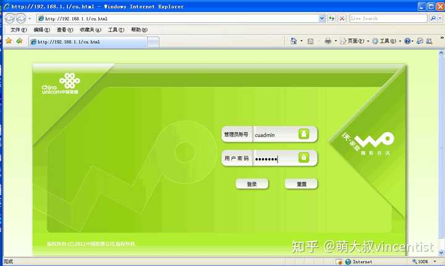The width and height of the screenshot is (445, 266).
Task: Click the WO brand logo on the right
Action: 368,144
